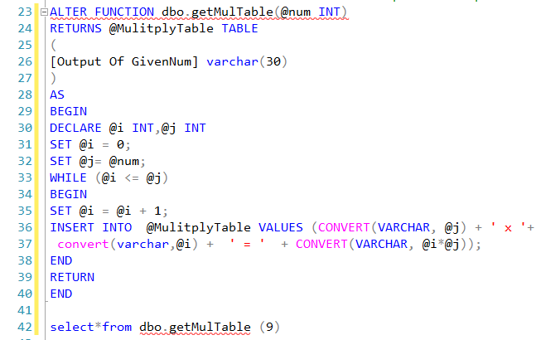
Task: Click the @num parameter on line 23
Action: pyautogui.click(x=295, y=12)
